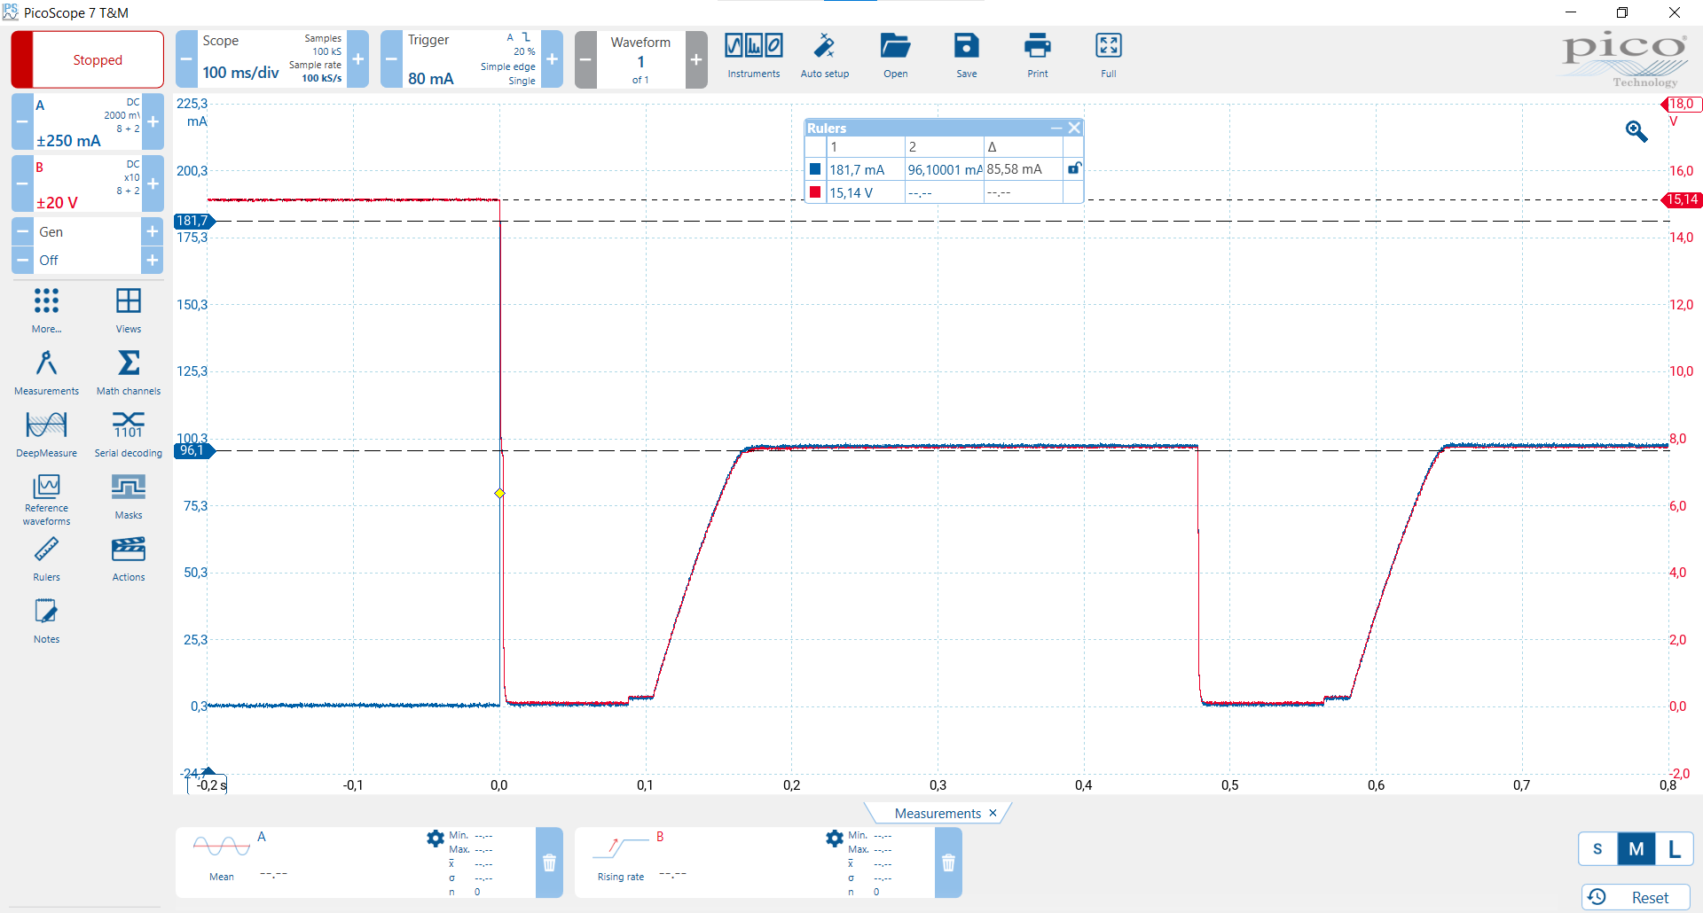Increase channel A range
Image resolution: width=1703 pixels, height=913 pixels.
pyautogui.click(x=153, y=121)
